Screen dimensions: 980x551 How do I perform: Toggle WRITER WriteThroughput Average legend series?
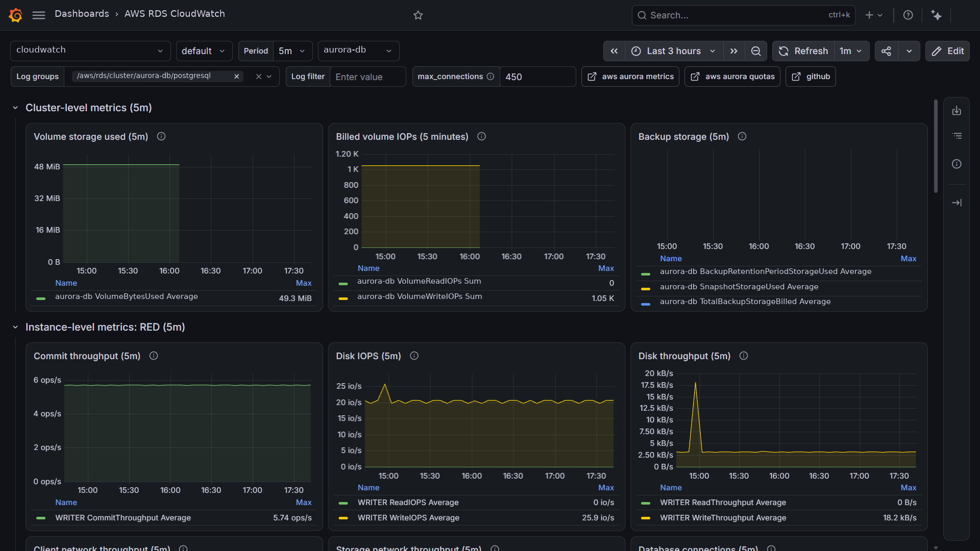pos(723,518)
